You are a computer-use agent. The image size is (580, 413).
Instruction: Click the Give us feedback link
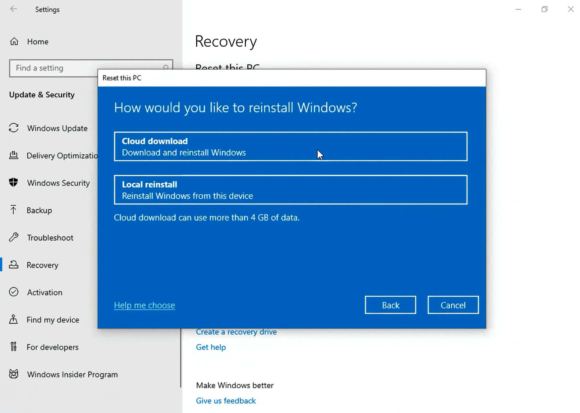coord(226,401)
